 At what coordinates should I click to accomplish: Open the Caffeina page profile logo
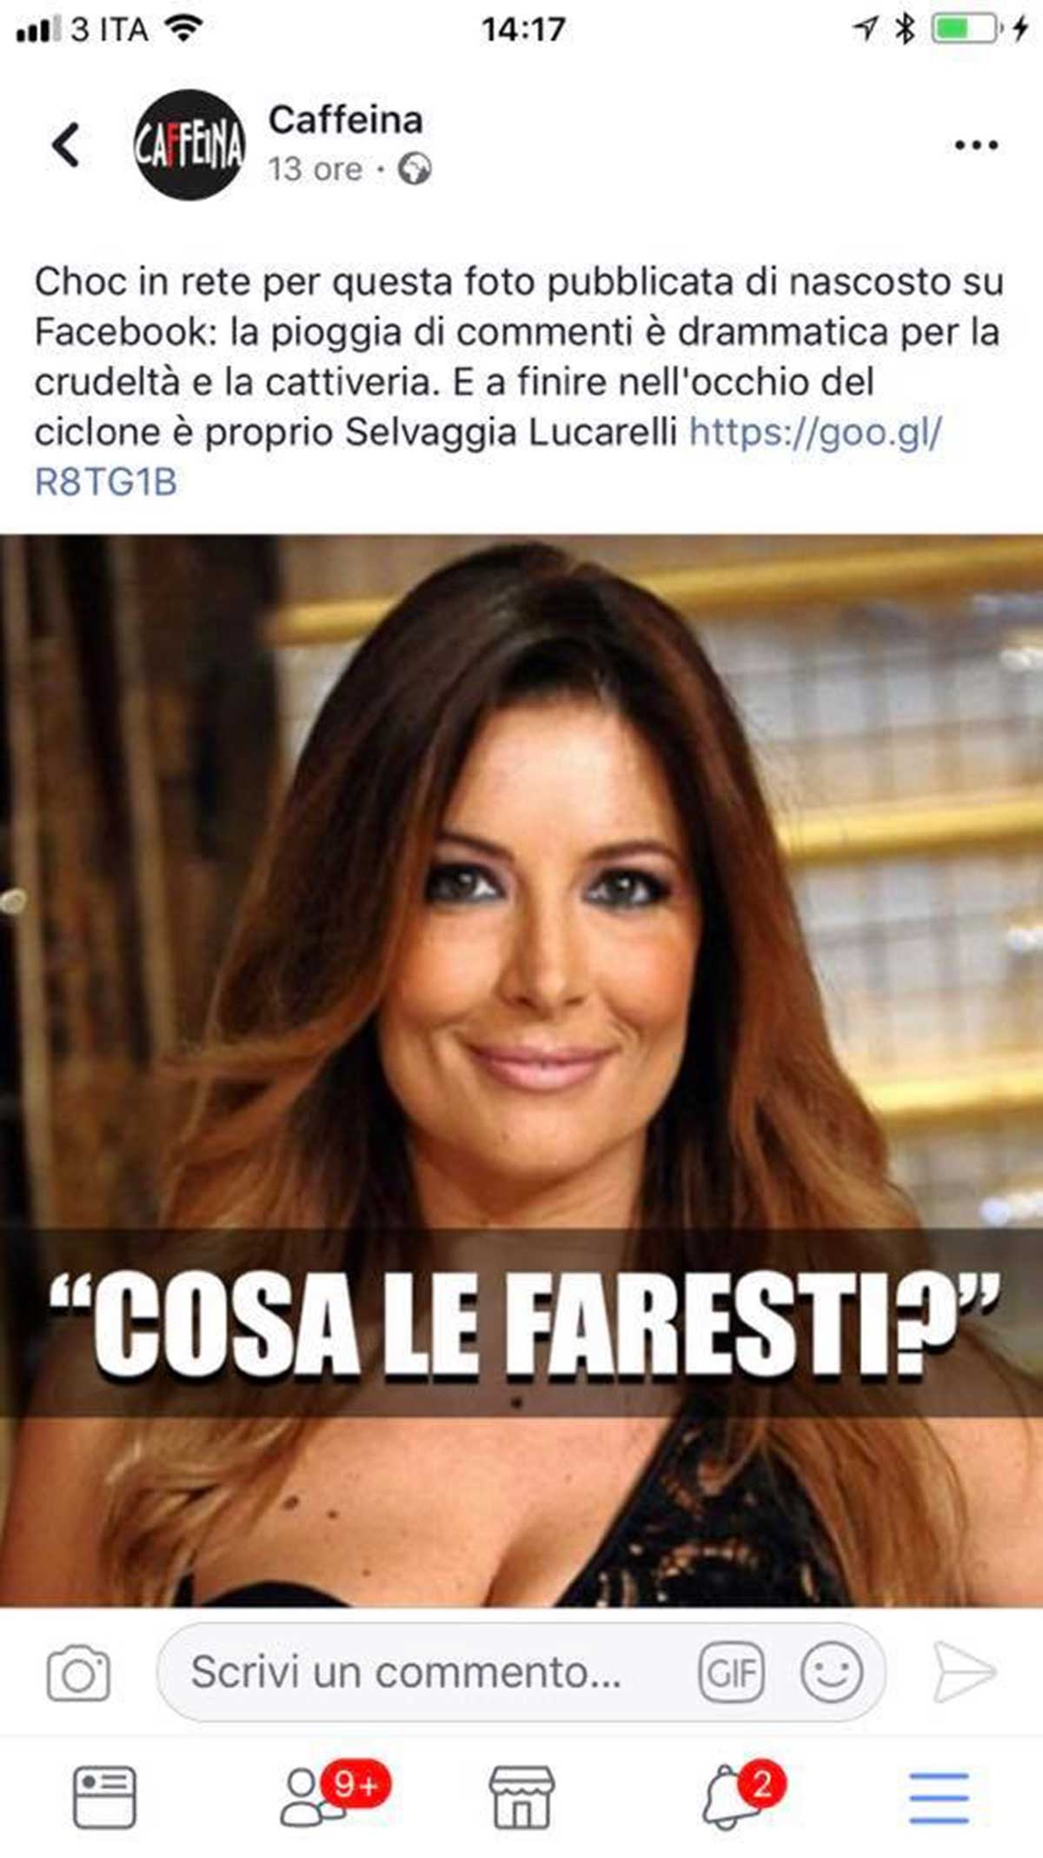(189, 144)
